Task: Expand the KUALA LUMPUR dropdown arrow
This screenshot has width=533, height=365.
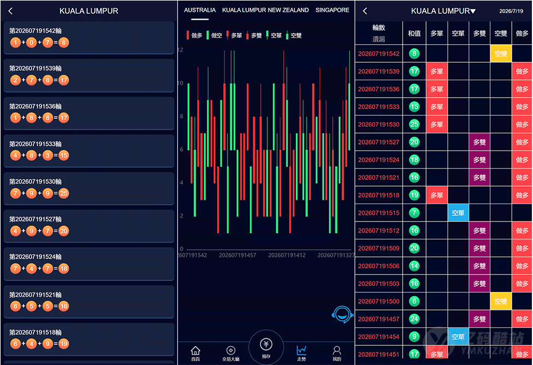Action: [x=473, y=11]
